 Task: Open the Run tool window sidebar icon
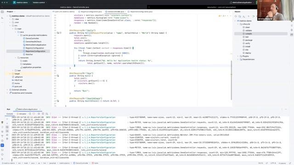pyautogui.click(x=2, y=145)
